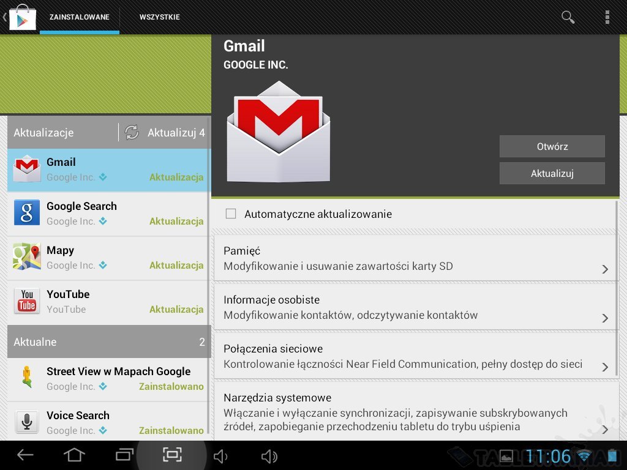The width and height of the screenshot is (627, 470).
Task: Tap the screenshot capture icon in navigation bar
Action: 172,455
